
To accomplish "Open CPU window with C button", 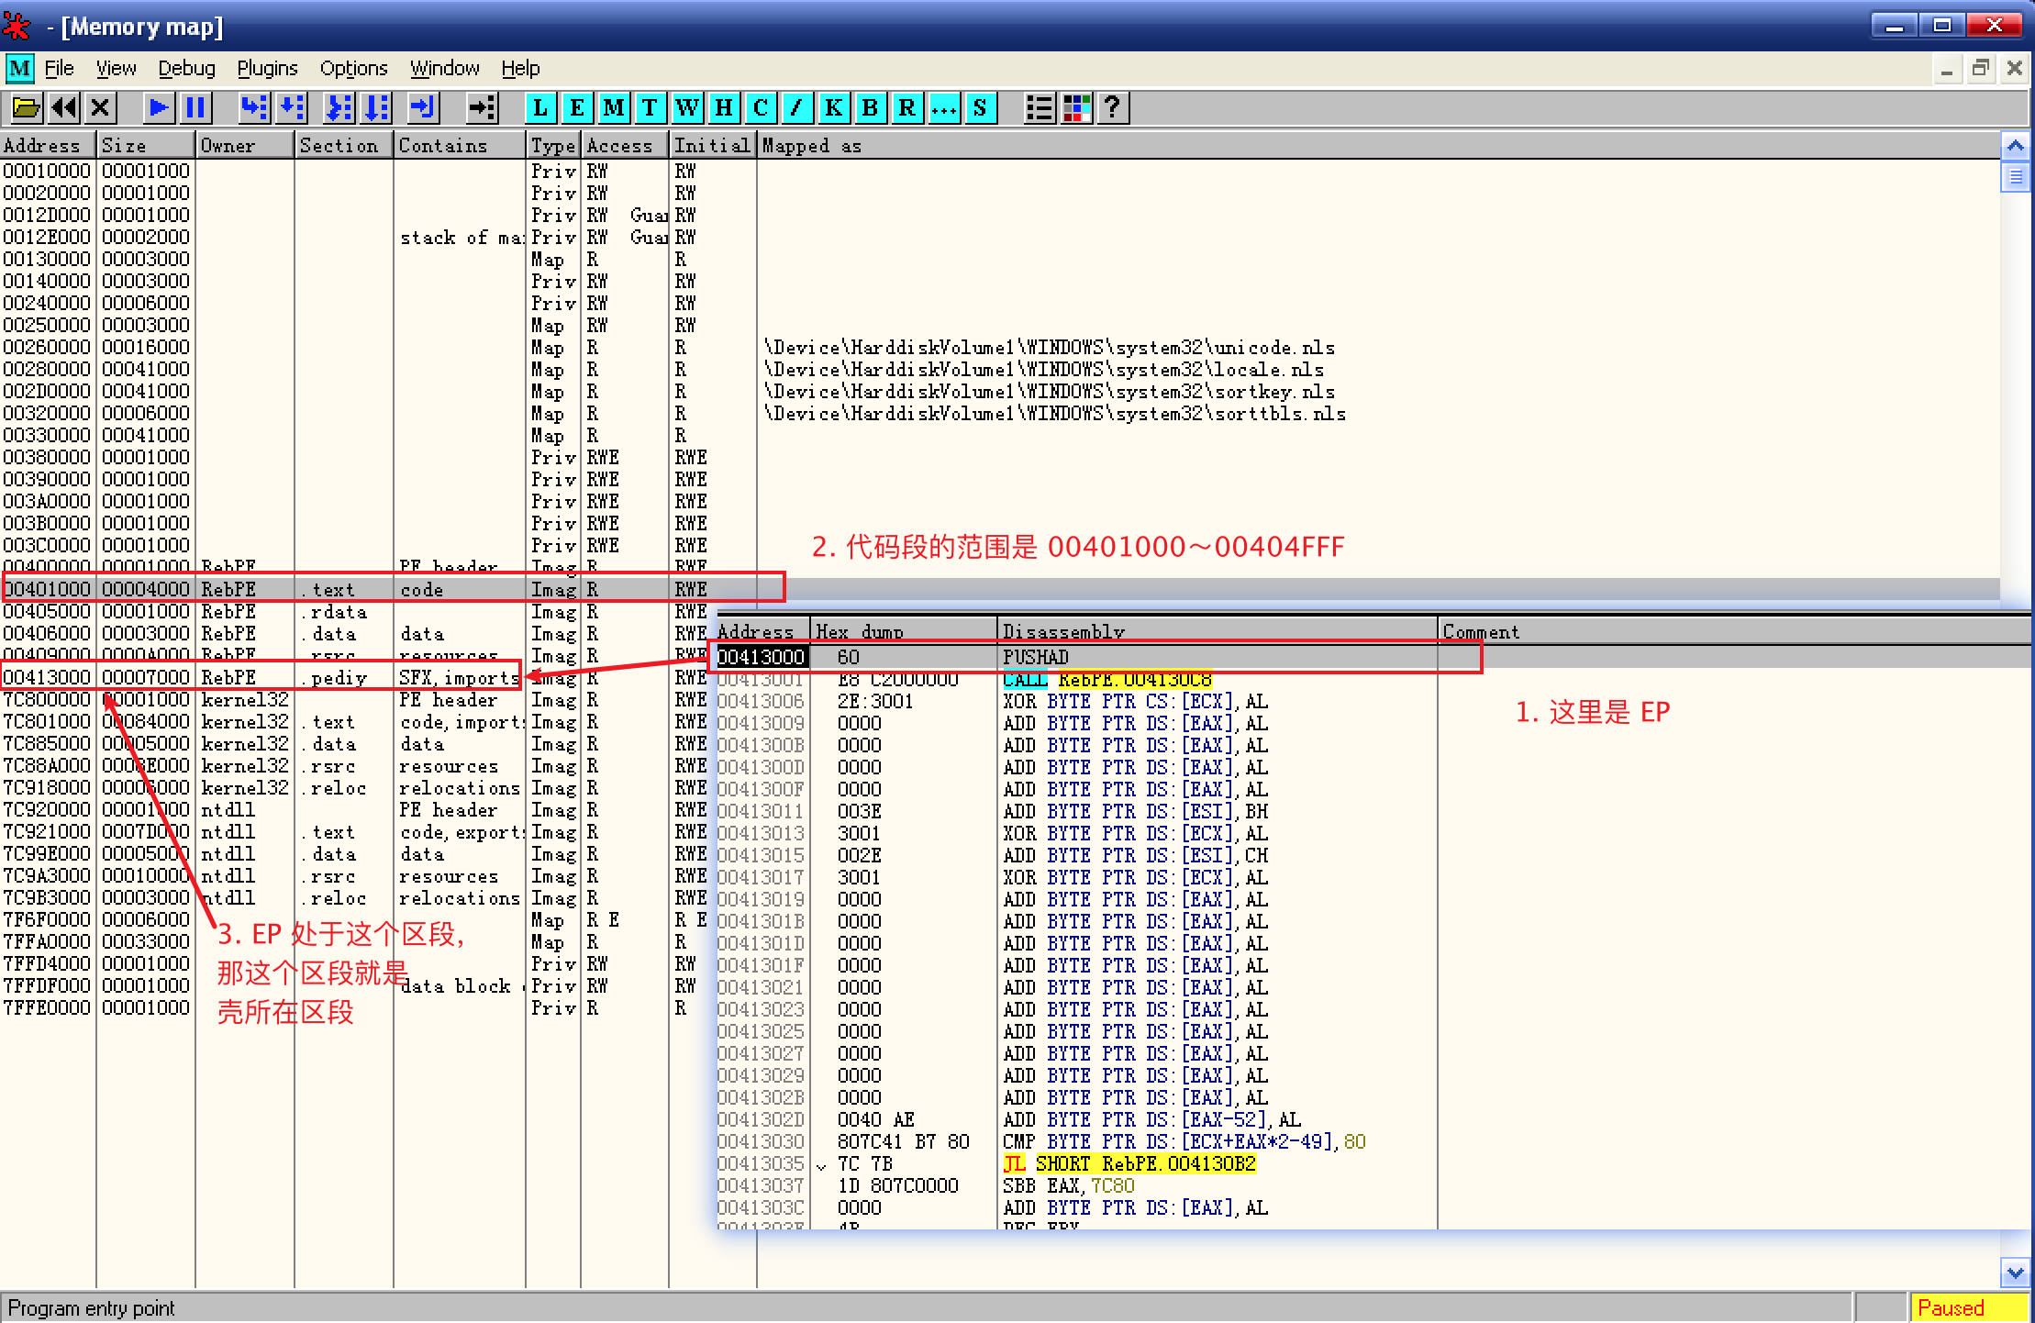I will 760,108.
